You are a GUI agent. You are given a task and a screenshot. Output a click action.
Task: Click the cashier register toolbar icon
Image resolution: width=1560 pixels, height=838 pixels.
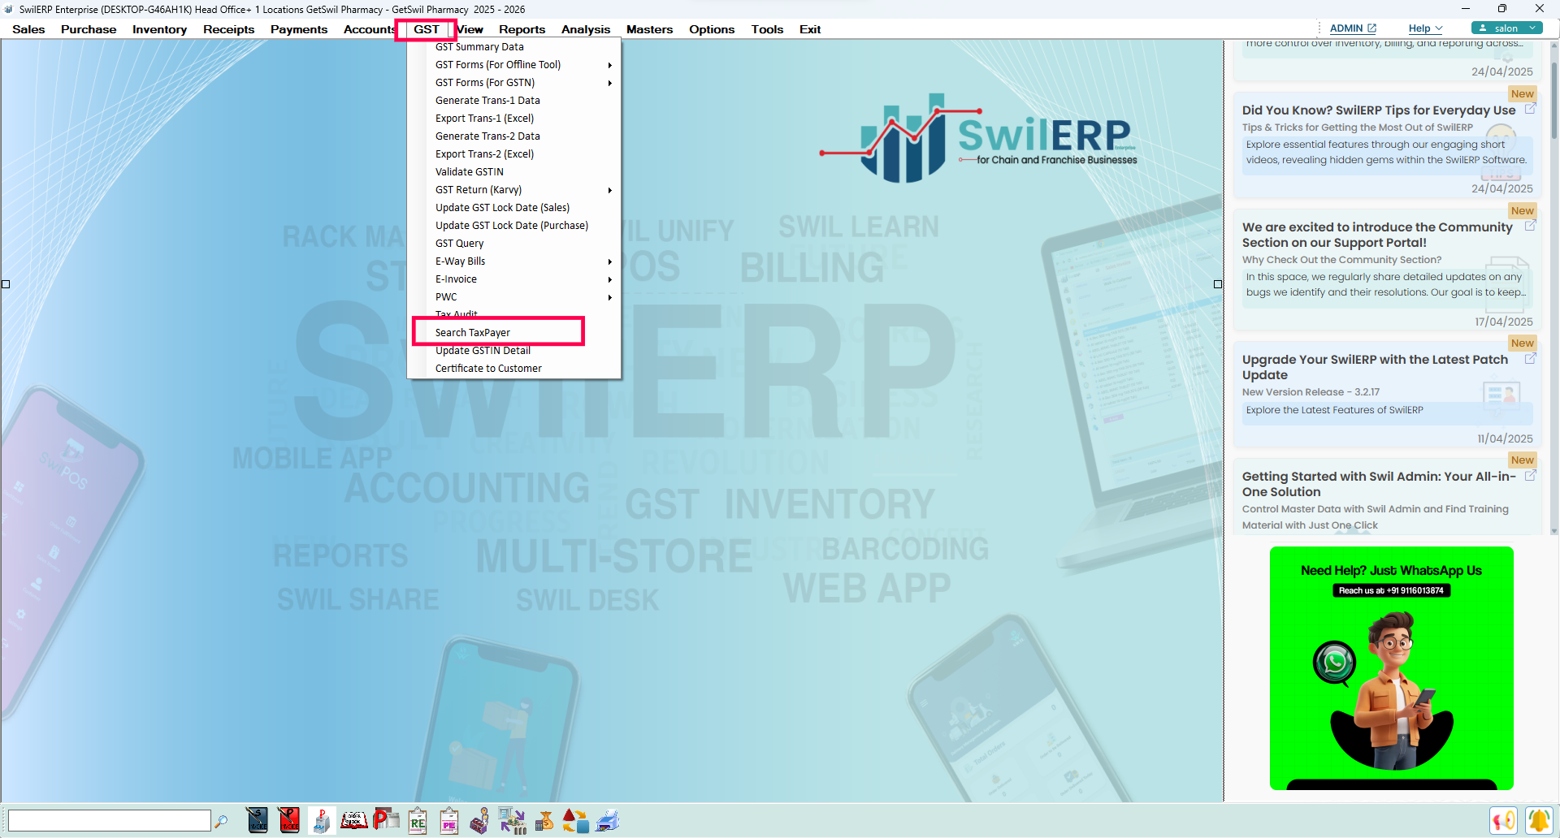(480, 820)
